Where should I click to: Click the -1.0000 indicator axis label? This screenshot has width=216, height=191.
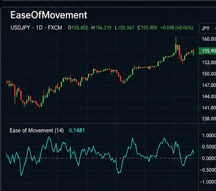pyautogui.click(x=208, y=182)
